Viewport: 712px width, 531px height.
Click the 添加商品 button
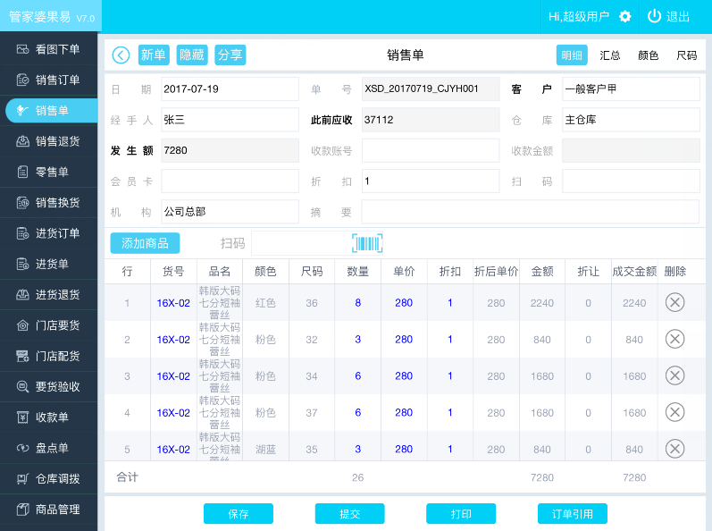tap(145, 243)
